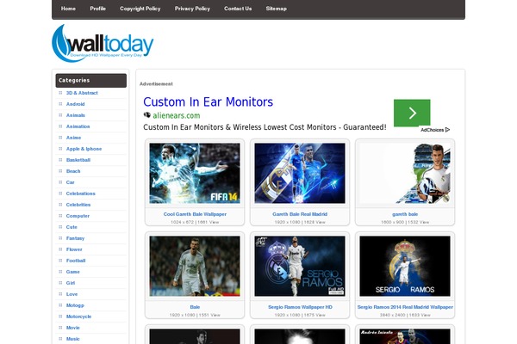
Task: Open the Sitemap menu item
Action: point(277,9)
